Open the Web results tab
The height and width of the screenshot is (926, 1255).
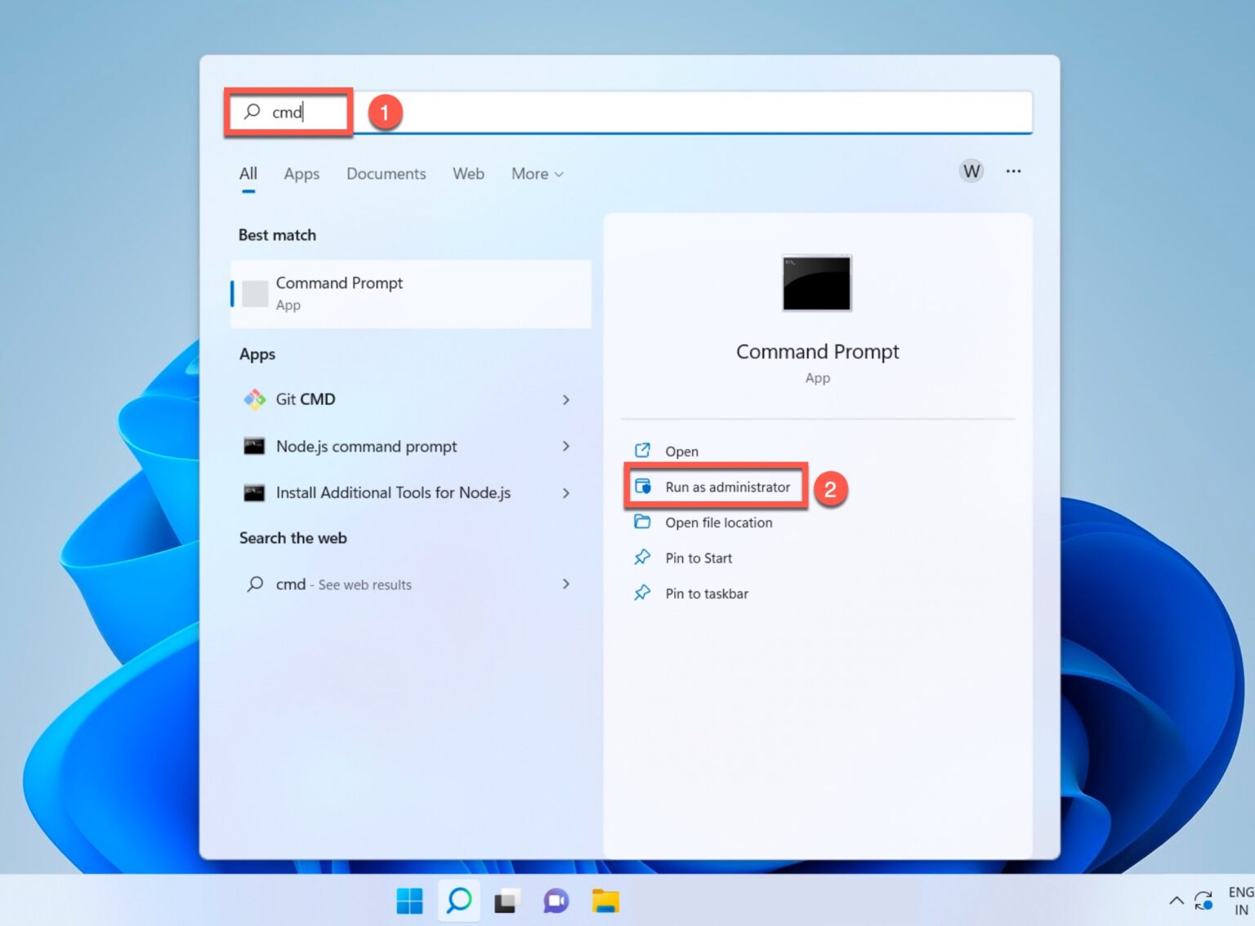click(x=468, y=174)
